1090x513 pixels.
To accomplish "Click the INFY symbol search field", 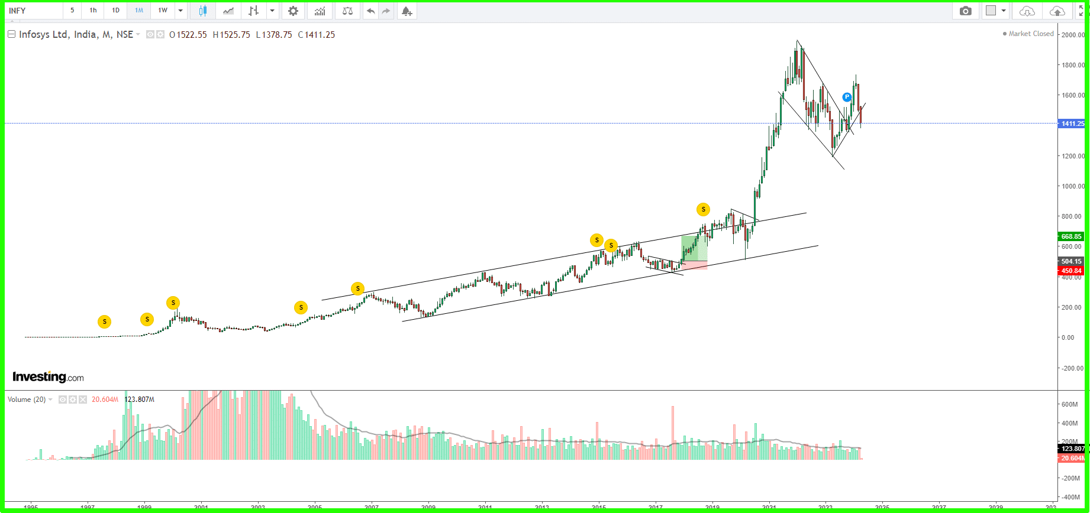I will tap(33, 11).
